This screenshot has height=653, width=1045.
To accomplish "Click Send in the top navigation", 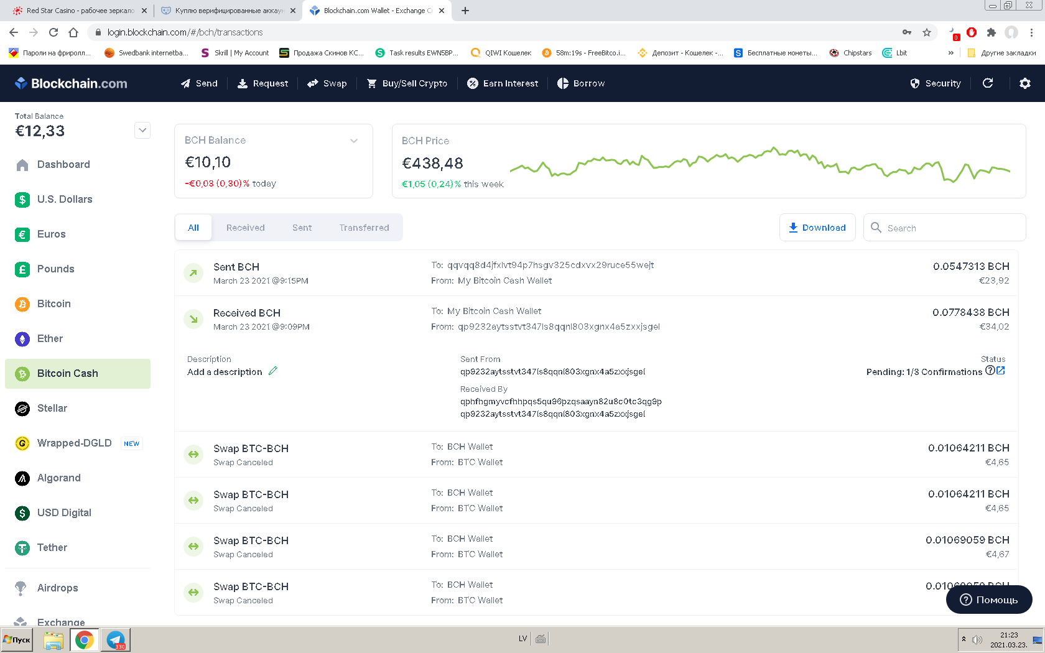I will pos(199,83).
